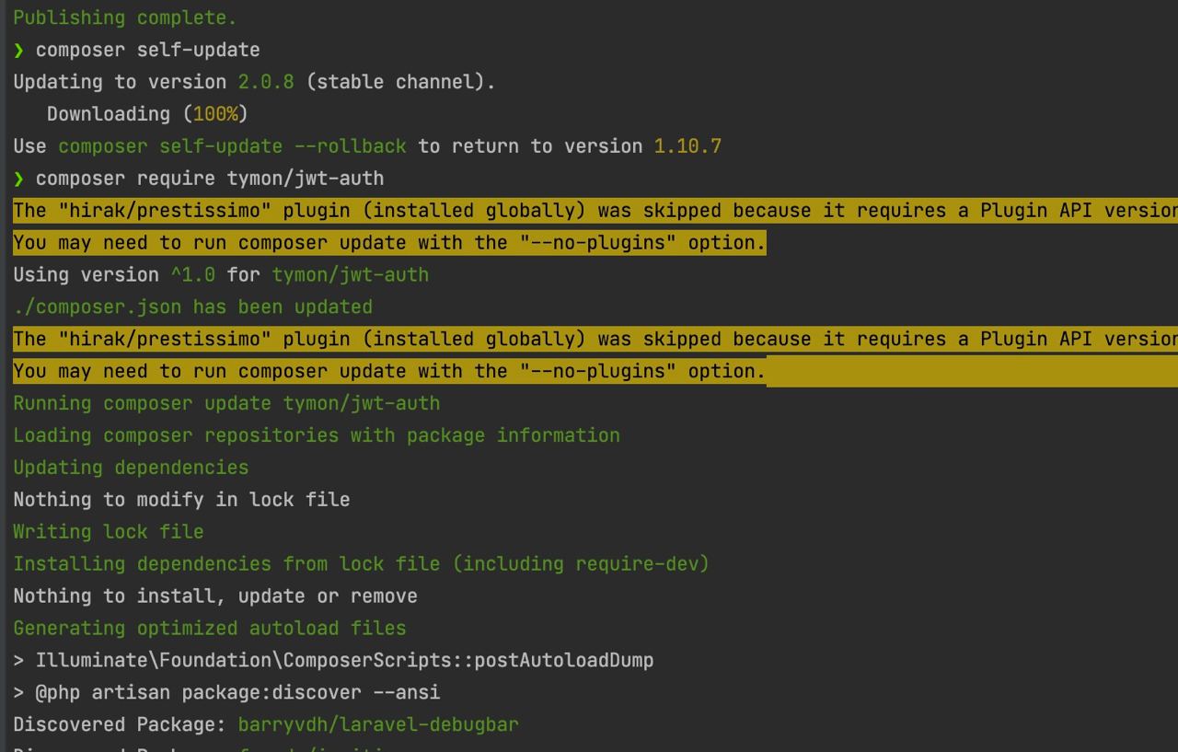Select the 'composer self-update' command text
1178x752 pixels.
(x=147, y=50)
